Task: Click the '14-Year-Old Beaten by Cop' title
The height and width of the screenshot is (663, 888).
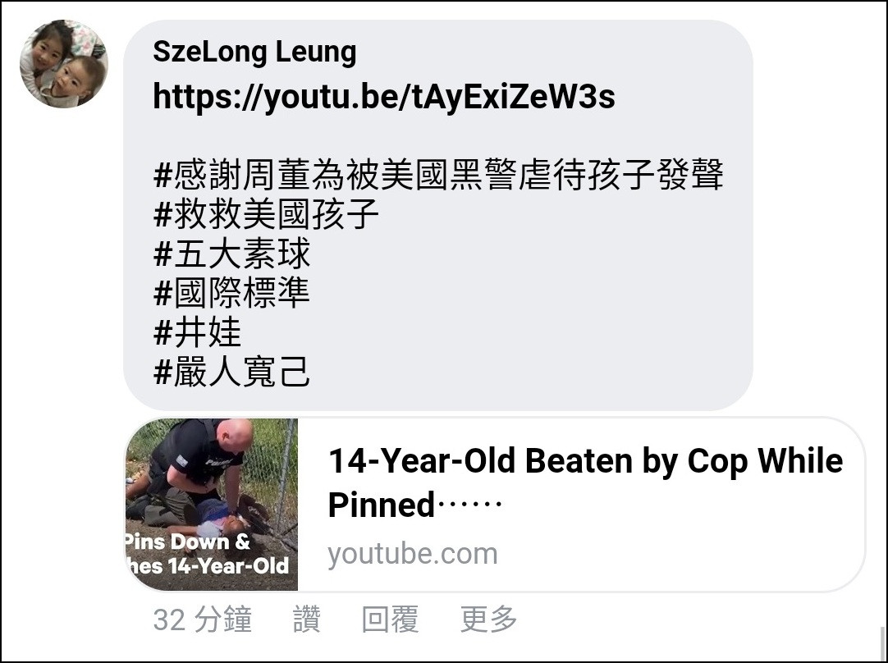Action: (x=585, y=482)
